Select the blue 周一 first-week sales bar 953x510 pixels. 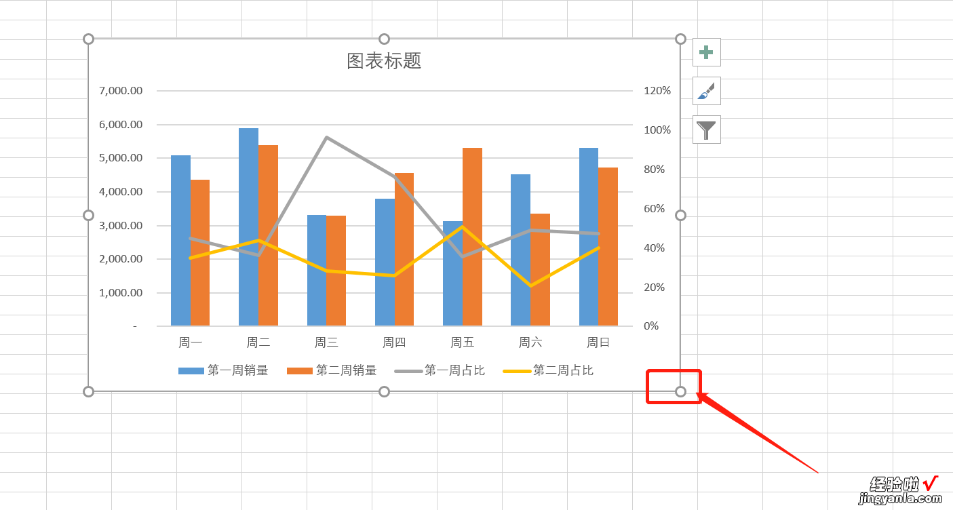click(180, 241)
